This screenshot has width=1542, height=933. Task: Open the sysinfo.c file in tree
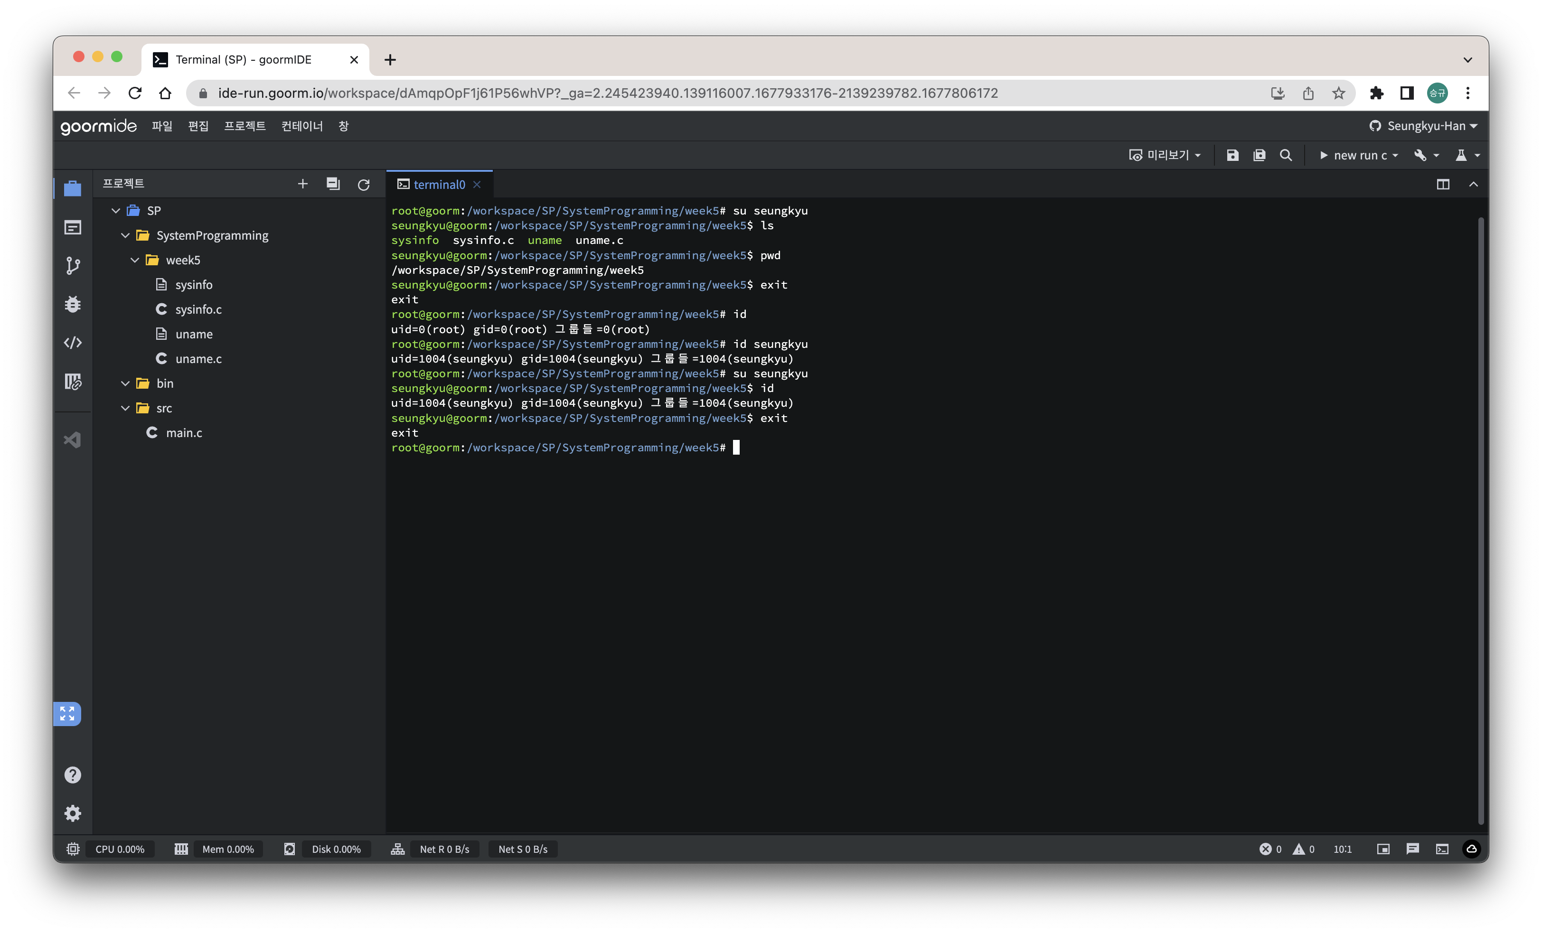(198, 310)
